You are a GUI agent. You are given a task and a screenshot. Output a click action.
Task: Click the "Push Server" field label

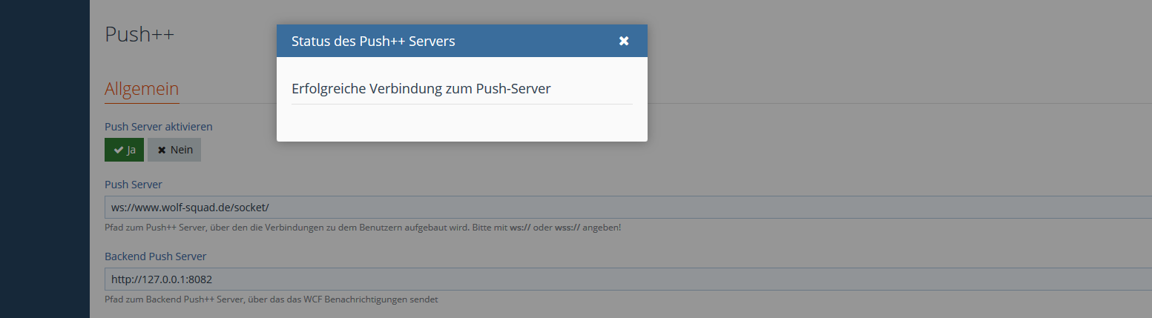pos(133,184)
